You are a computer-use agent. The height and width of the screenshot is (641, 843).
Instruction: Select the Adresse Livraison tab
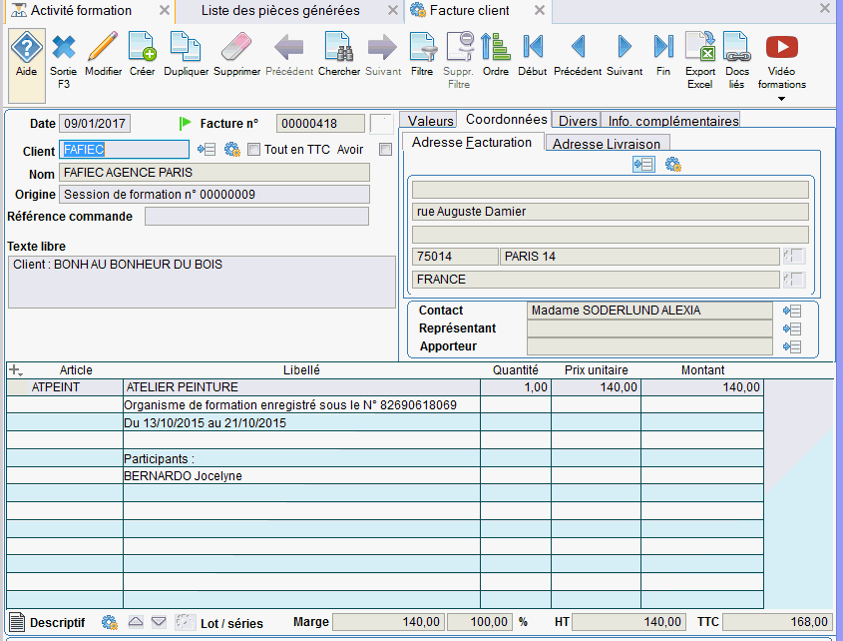(x=606, y=144)
